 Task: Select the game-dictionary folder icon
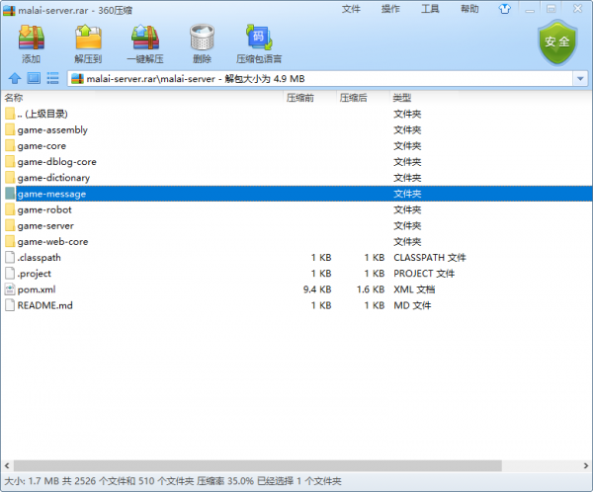[10, 178]
